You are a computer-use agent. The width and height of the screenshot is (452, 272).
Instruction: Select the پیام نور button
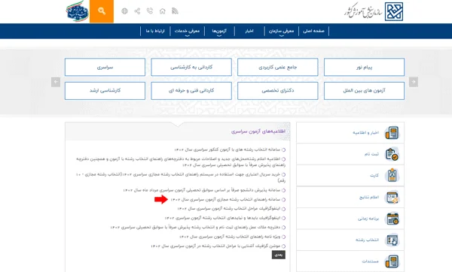coord(364,67)
